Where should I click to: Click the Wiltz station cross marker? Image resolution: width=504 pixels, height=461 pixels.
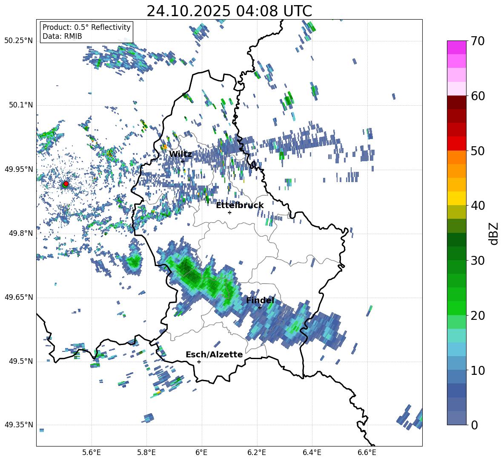click(183, 161)
